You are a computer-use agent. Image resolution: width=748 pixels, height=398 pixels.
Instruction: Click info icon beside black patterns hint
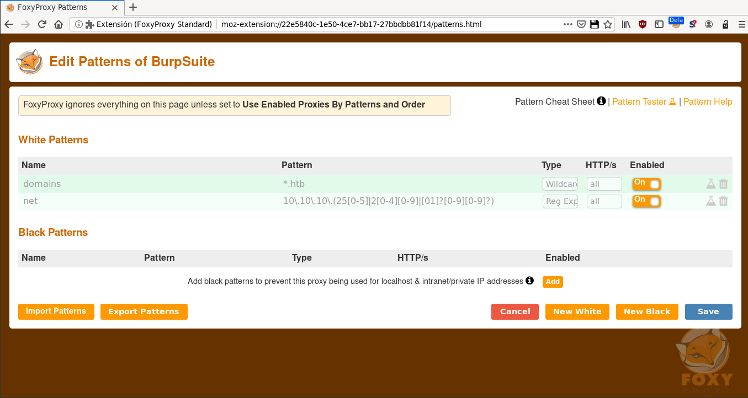click(529, 281)
